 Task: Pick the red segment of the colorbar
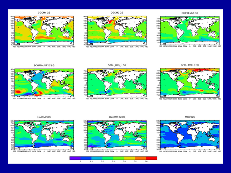click(152, 158)
